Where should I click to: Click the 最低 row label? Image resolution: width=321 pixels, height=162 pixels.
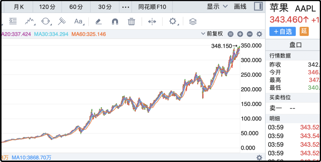point(275,88)
